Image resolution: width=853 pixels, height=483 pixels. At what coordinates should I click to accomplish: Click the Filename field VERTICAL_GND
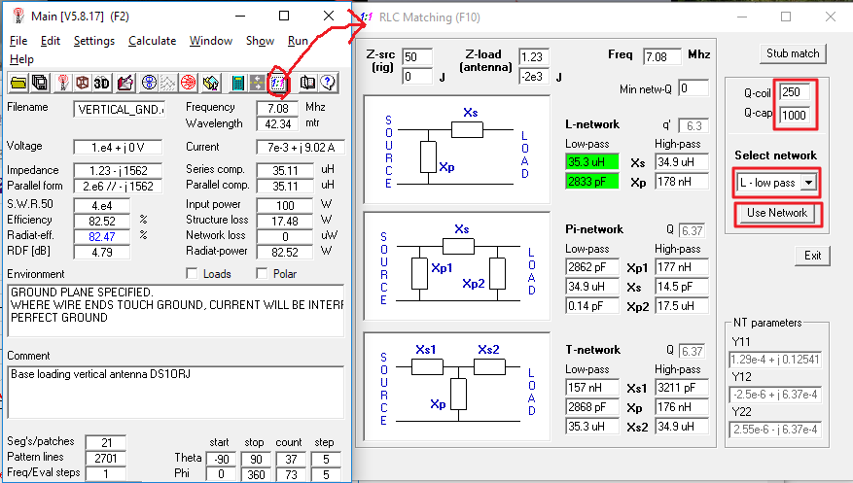pos(119,109)
